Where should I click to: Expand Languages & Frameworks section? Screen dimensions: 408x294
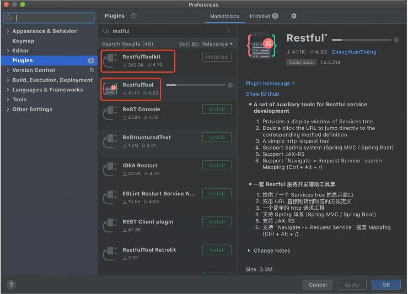(x=8, y=90)
